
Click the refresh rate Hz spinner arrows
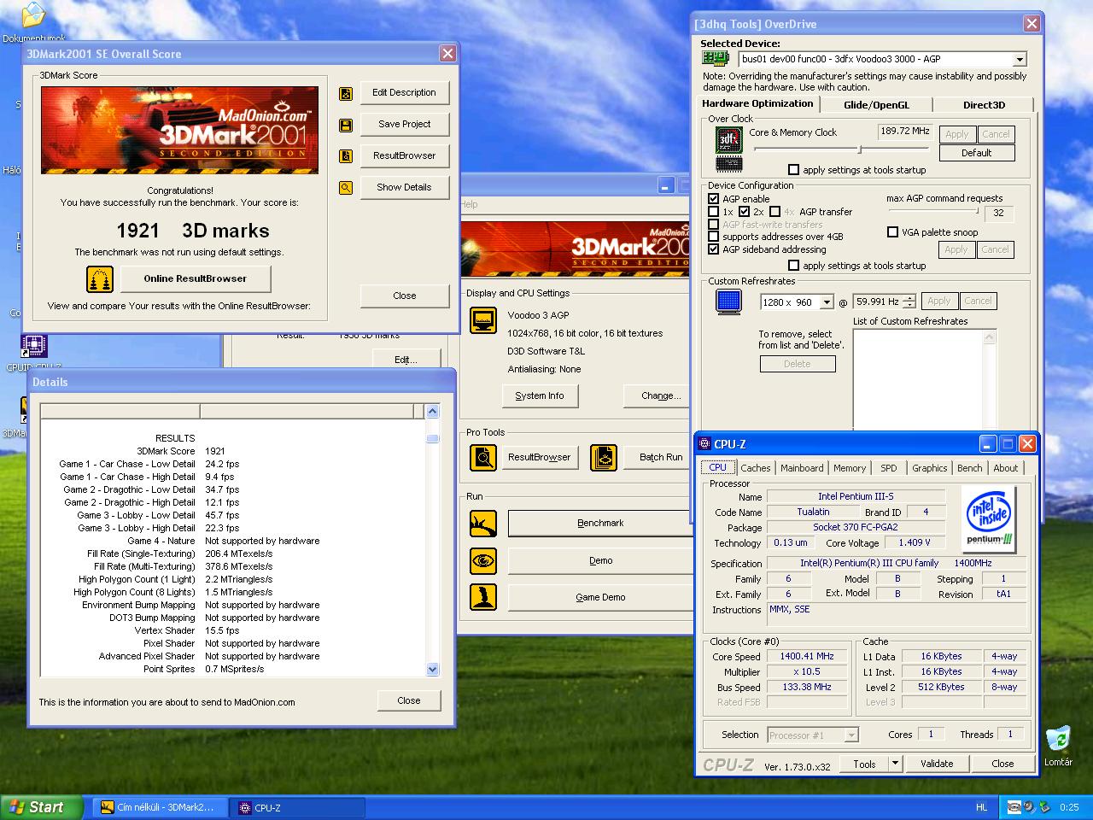[909, 302]
